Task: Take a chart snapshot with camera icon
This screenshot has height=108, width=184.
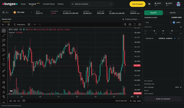Action: [140, 25]
